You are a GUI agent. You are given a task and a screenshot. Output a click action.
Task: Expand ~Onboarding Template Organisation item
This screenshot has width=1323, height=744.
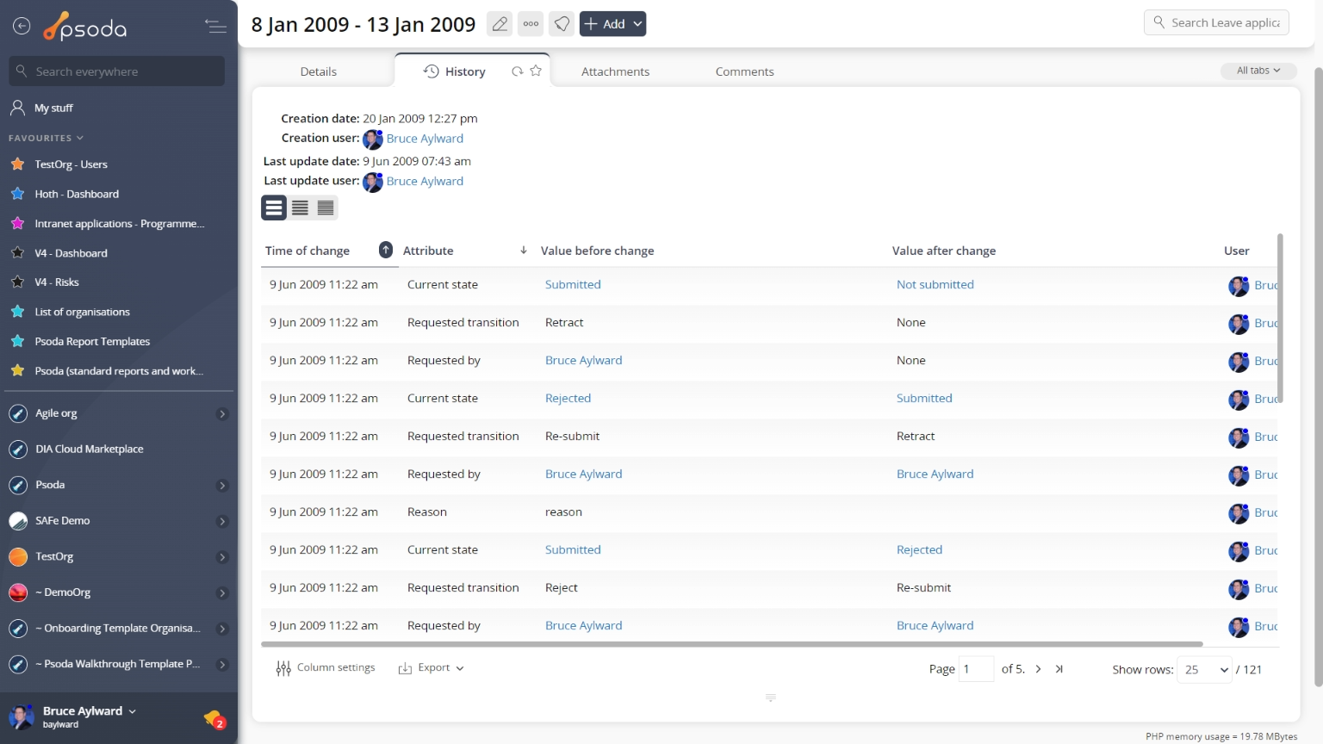[222, 629]
